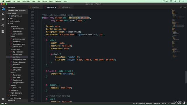This screenshot has width=187, height=105.
Task: Click the errors and warnings status indicator
Action: [4, 103]
